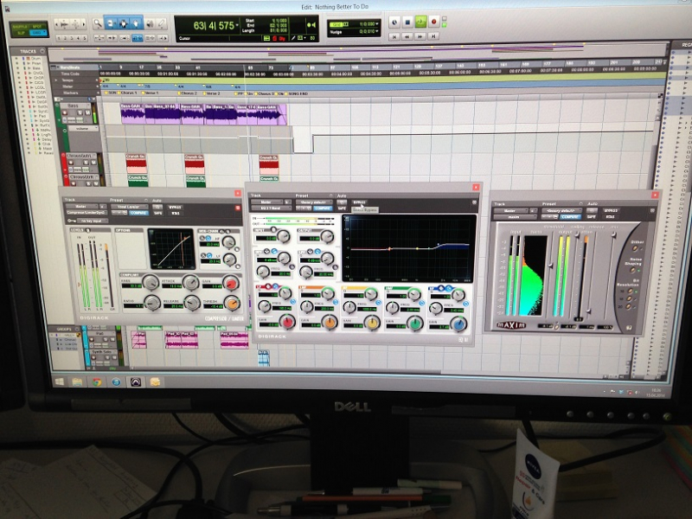This screenshot has width=692, height=519.
Task: Click the Maxim threshold slider handle
Action: point(550,266)
